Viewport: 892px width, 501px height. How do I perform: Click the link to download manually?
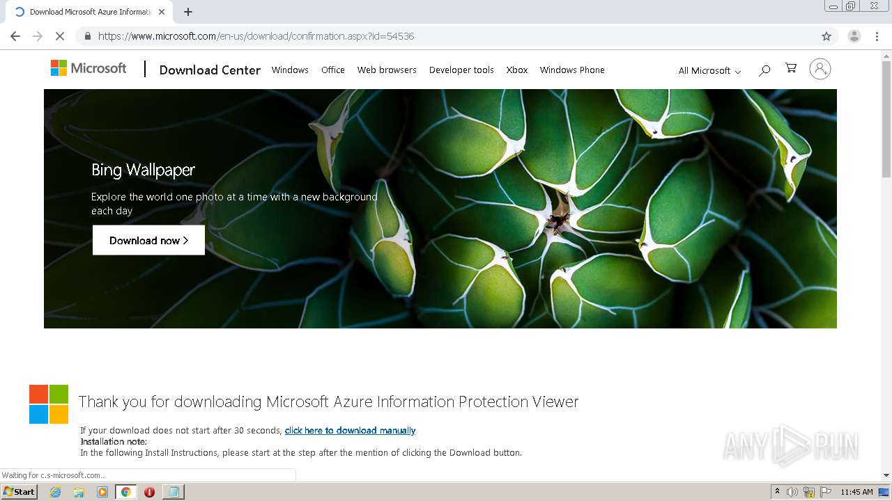[x=350, y=431]
